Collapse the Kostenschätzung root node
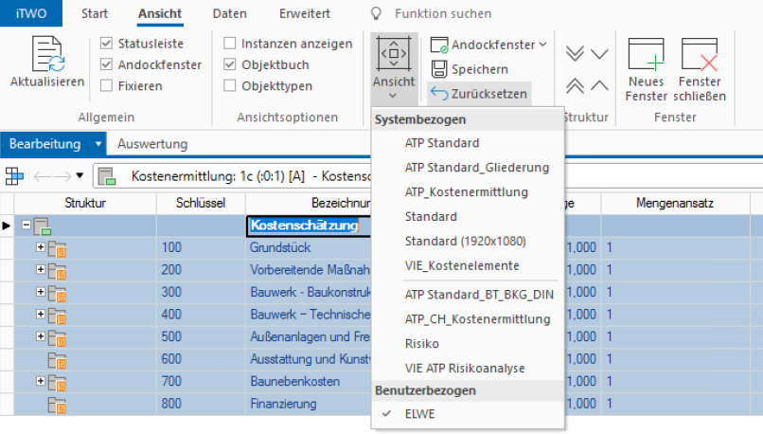The width and height of the screenshot is (763, 434). click(x=27, y=226)
